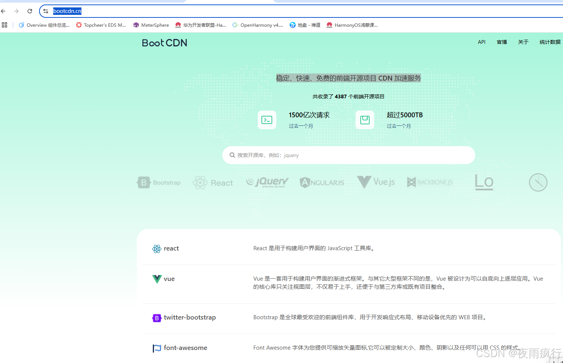Viewport: 563px width, 363px height.
Task: Open the 官博 nav item
Action: [x=502, y=42]
